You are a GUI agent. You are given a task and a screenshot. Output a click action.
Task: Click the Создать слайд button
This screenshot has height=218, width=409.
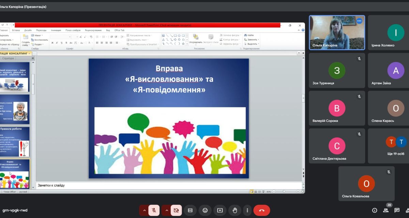[x=26, y=40]
